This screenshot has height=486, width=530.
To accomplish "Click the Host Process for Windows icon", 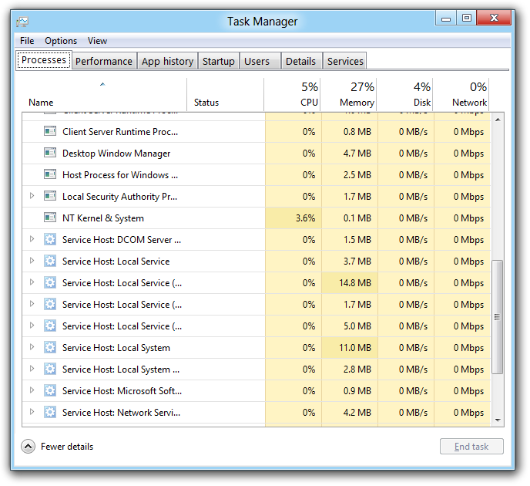I will [x=50, y=175].
